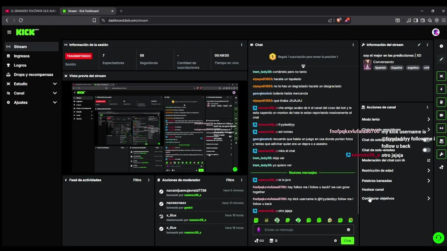Toggle the lightning activity feed panel icon
This screenshot has height=251, width=447.
441,89
